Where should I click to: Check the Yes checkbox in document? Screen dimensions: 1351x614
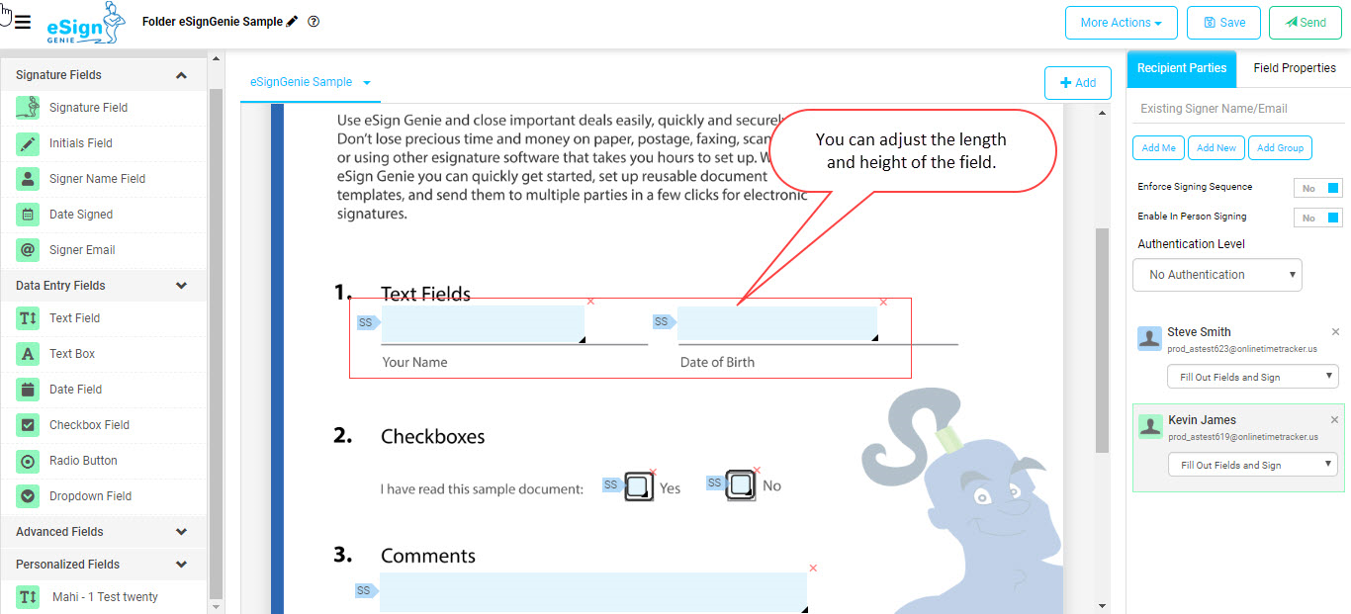coord(639,486)
